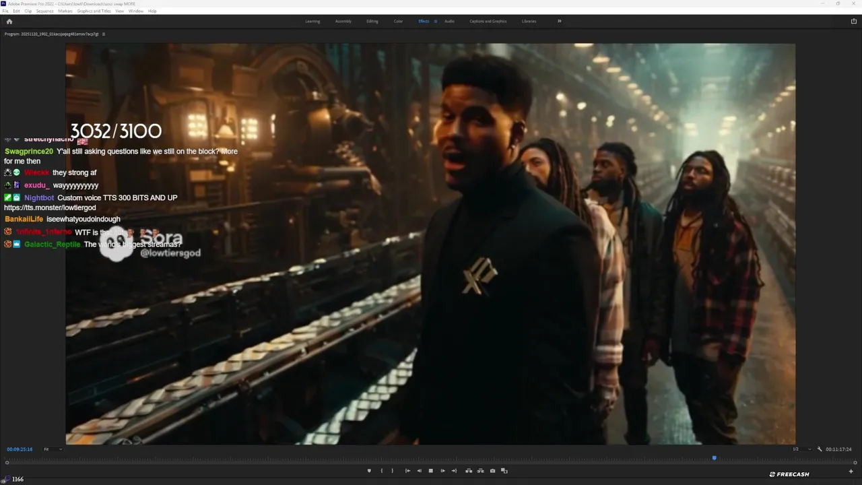Click the Lift button
862x485 pixels.
pyautogui.click(x=469, y=471)
